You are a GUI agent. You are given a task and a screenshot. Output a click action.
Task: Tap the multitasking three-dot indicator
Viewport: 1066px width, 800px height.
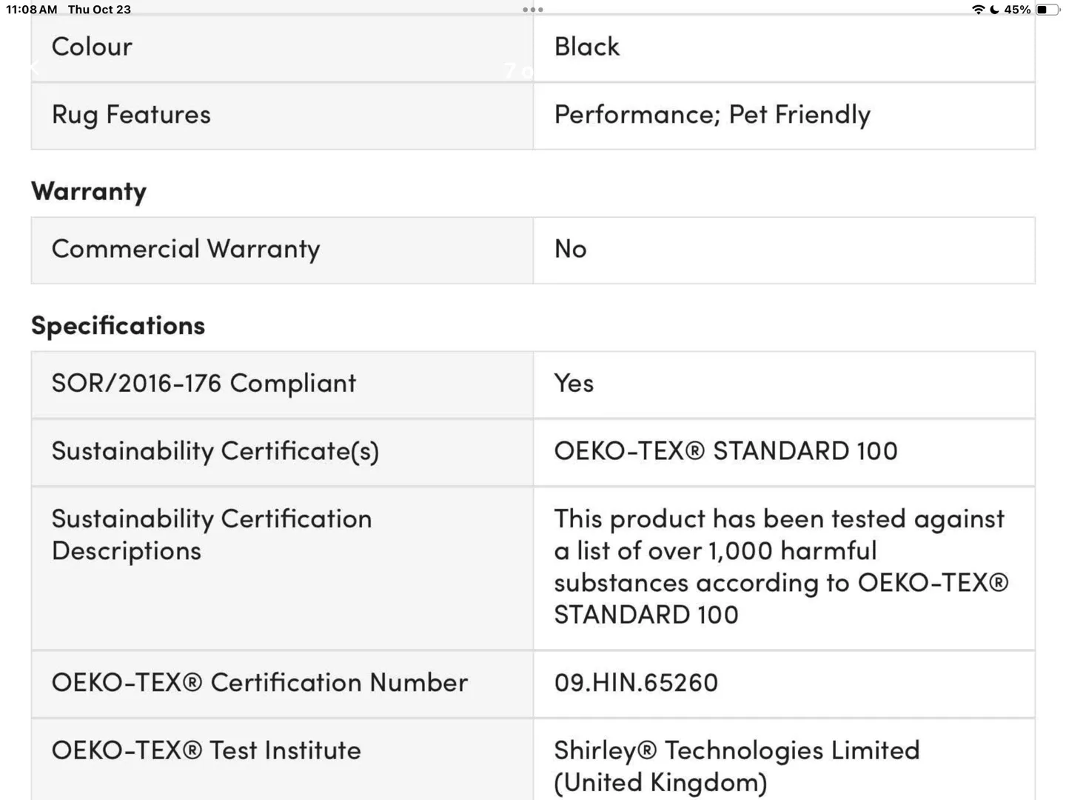(x=532, y=10)
